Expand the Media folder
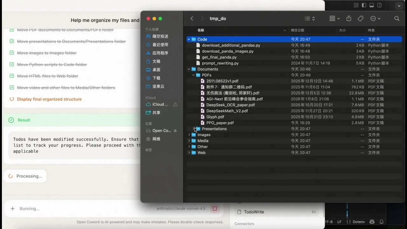The image size is (407, 229). (x=189, y=141)
